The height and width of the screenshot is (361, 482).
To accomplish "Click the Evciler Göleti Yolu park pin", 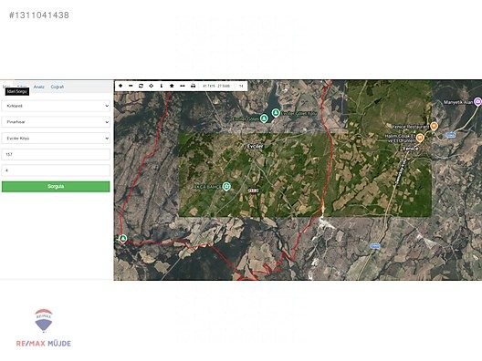I will coord(276,113).
